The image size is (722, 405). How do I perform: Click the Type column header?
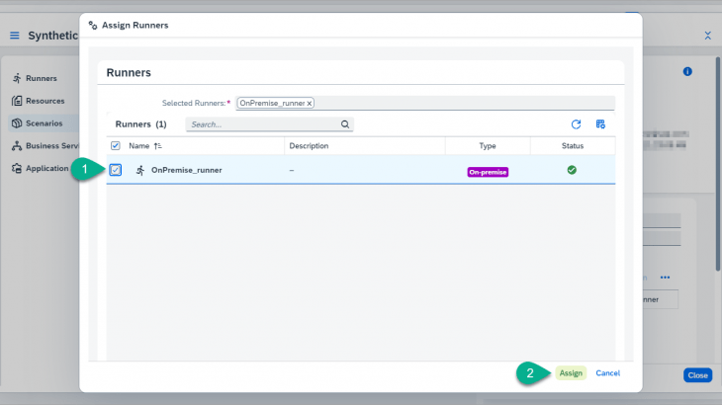click(x=487, y=146)
